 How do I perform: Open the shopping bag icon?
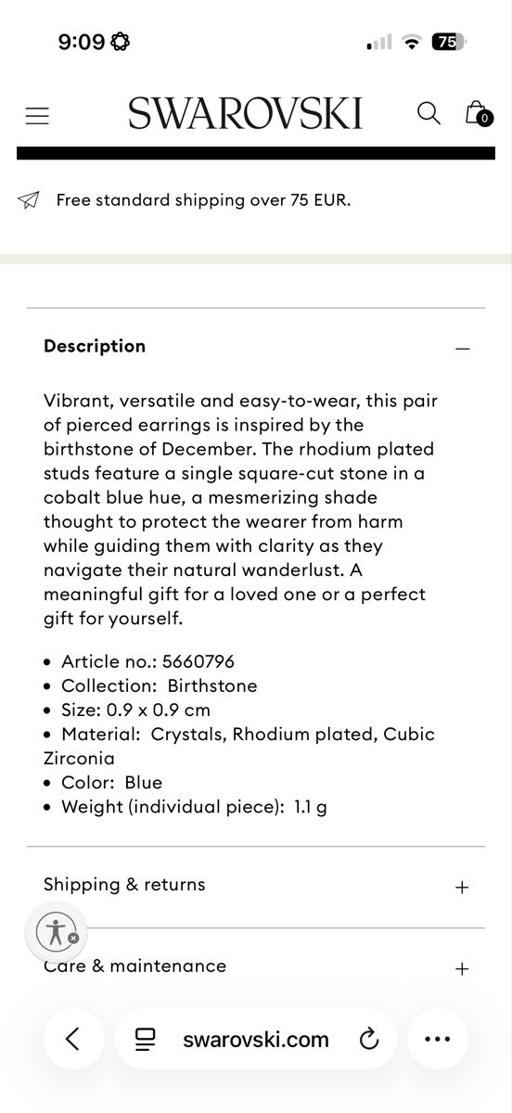477,113
